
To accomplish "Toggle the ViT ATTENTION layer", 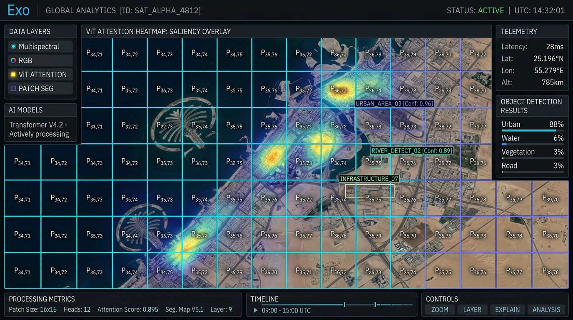I will pyautogui.click(x=40, y=75).
